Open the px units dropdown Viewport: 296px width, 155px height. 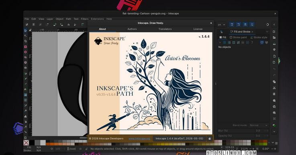222,25
